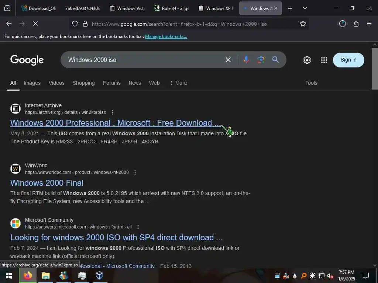View site security padlock info

click(x=85, y=24)
